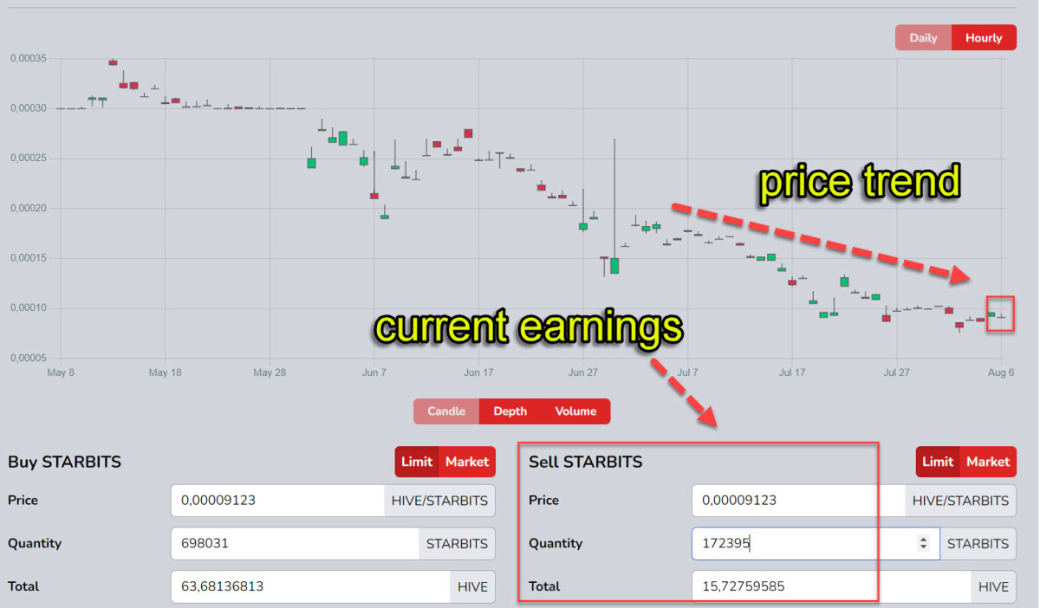Select the Candle chart type
Screen dimensions: 1040x608
(x=446, y=411)
